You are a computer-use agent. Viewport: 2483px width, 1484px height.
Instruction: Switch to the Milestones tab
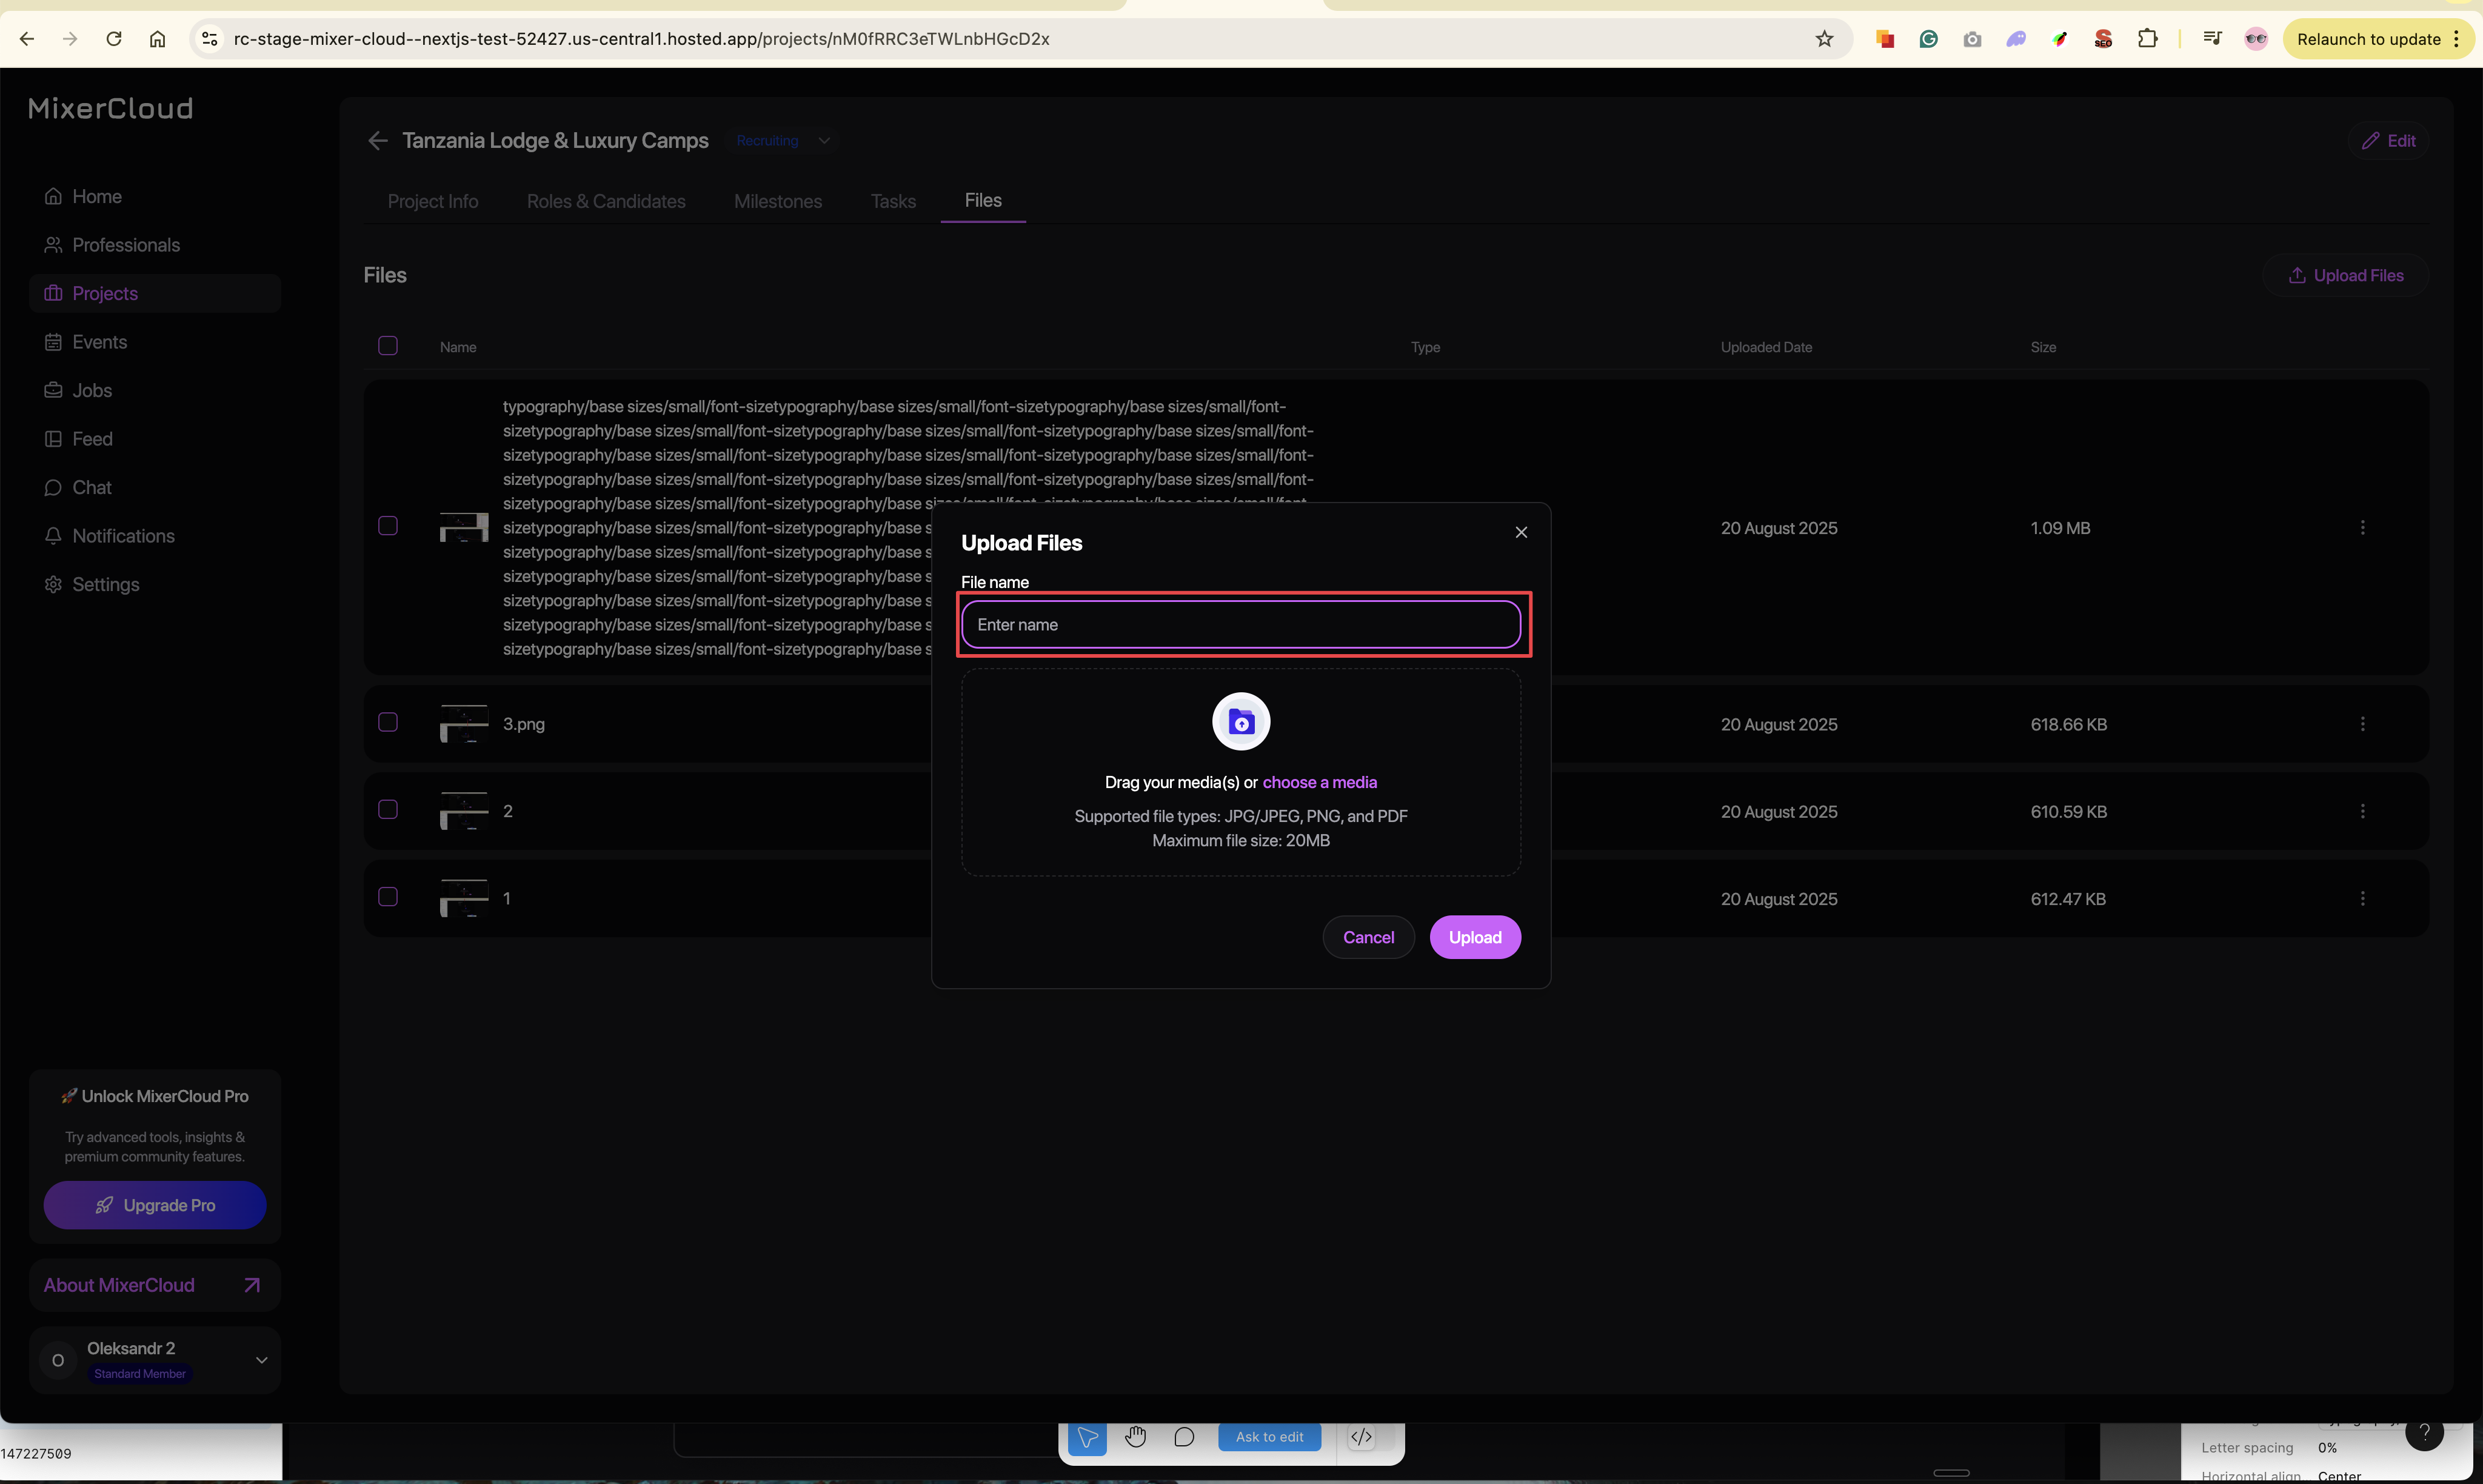(x=777, y=201)
